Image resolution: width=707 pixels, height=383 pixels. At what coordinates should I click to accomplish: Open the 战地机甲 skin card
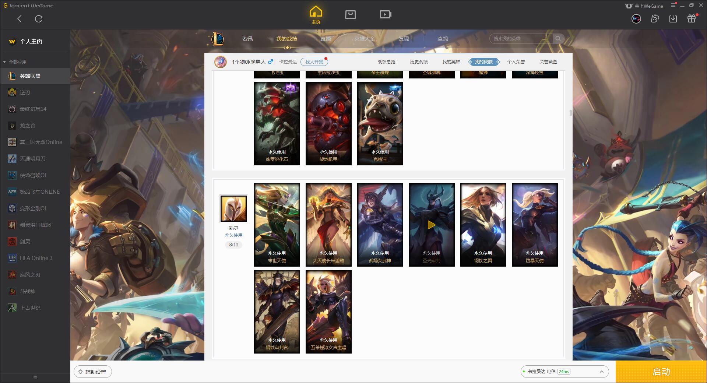[328, 123]
